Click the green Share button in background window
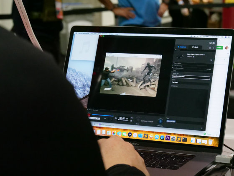Viewport: 234px width, 176px height. coord(219,48)
